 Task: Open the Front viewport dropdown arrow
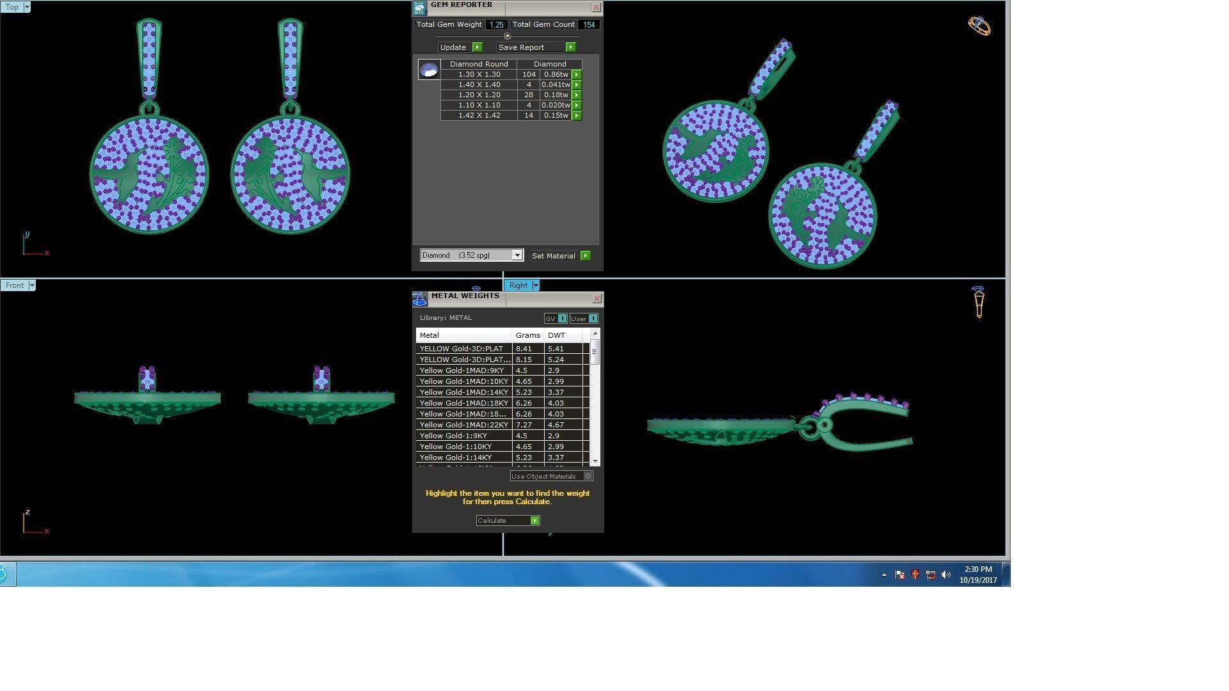[31, 285]
